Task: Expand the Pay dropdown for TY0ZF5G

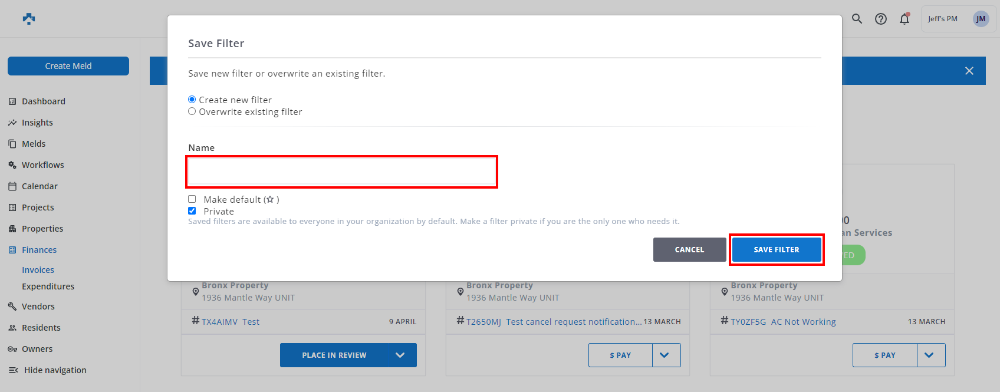Action: tap(930, 355)
